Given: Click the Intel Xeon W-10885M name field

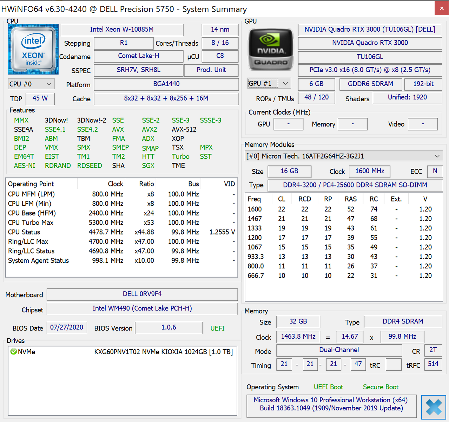Looking at the screenshot, I should click(x=122, y=30).
